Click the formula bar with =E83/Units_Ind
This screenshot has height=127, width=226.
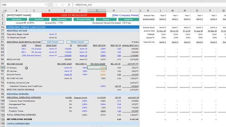coord(149,5)
